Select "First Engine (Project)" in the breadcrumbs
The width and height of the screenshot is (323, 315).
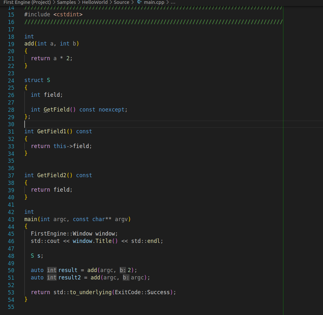point(27,2)
